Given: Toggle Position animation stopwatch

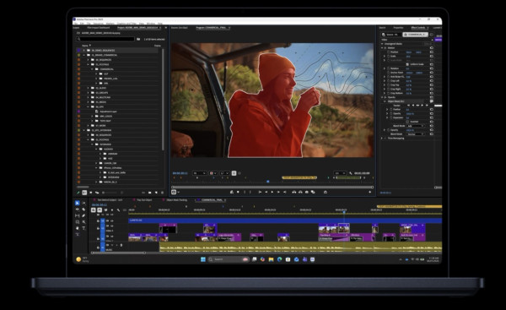Looking at the screenshot, I should click(x=388, y=52).
